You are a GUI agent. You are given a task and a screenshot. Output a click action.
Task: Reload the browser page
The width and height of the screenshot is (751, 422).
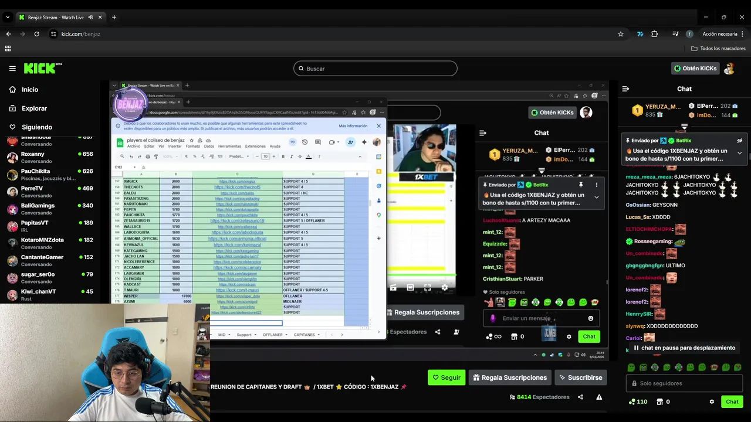point(36,34)
